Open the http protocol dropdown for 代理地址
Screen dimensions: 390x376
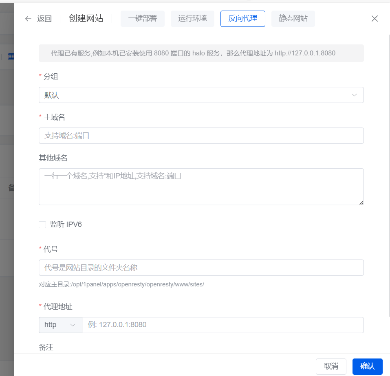click(x=60, y=325)
